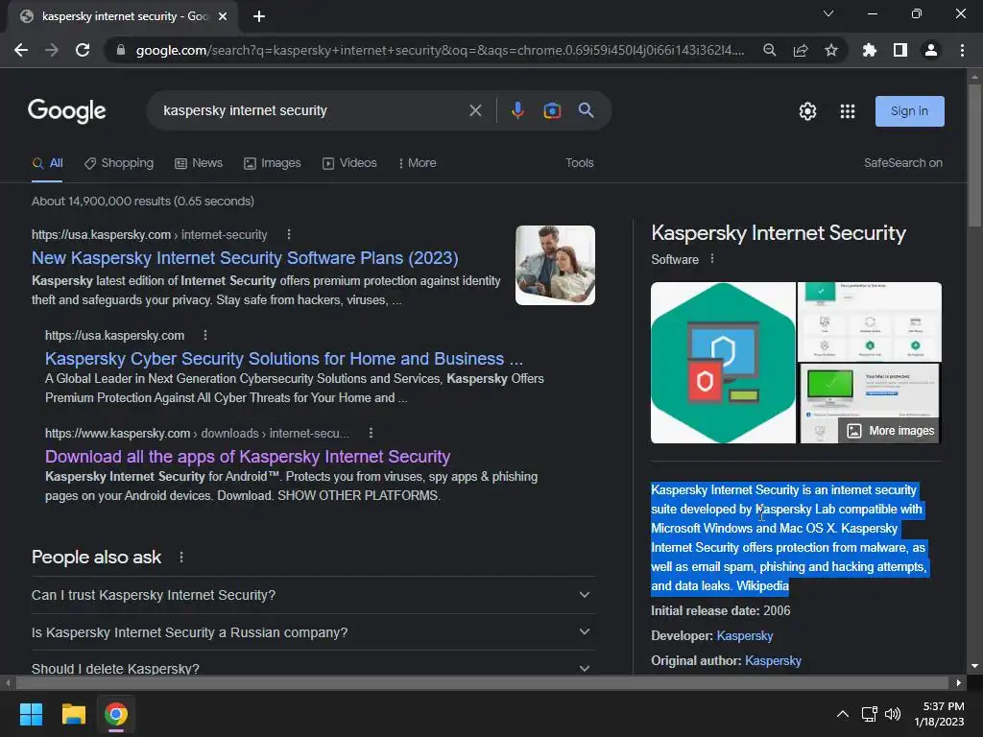Reload the current page
983x737 pixels.
coord(83,50)
